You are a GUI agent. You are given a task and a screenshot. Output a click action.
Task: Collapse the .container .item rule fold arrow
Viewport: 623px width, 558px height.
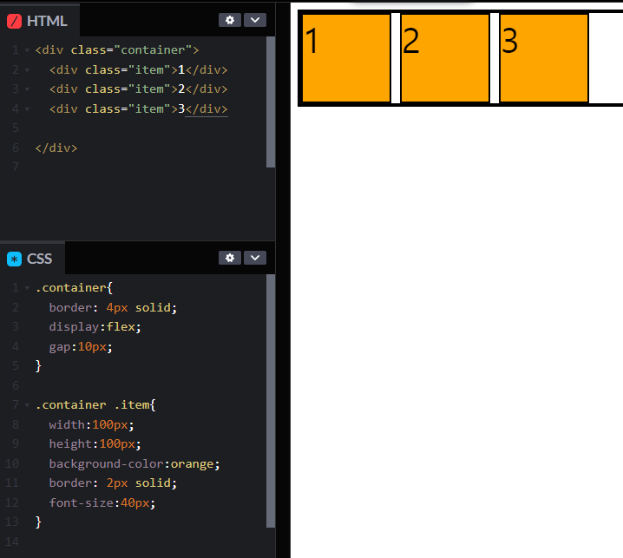click(27, 405)
